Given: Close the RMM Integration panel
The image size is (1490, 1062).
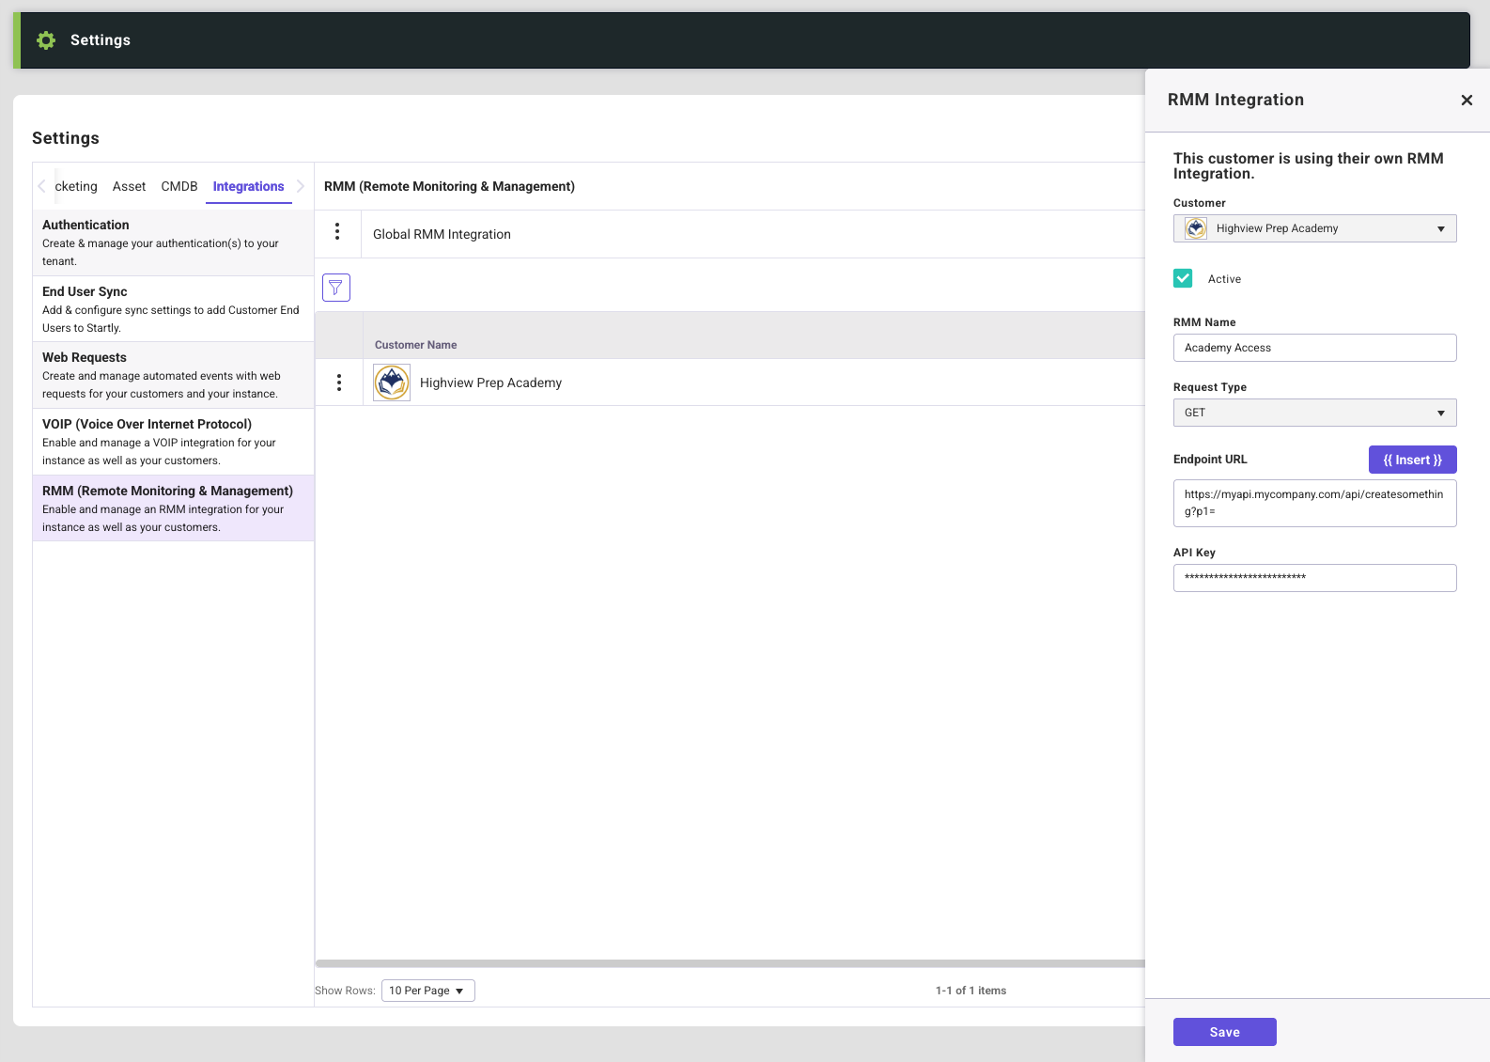Looking at the screenshot, I should point(1467,101).
